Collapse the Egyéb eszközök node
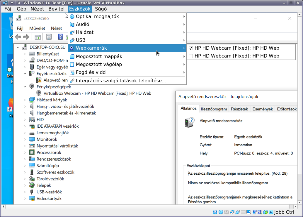Viewport: 303px width, 217px height. click(x=25, y=74)
